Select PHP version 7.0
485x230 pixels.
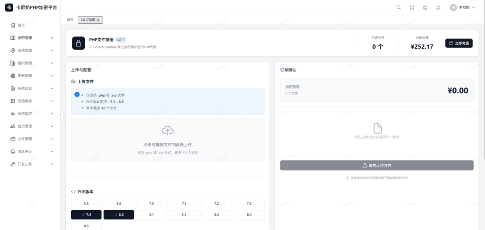(152, 203)
